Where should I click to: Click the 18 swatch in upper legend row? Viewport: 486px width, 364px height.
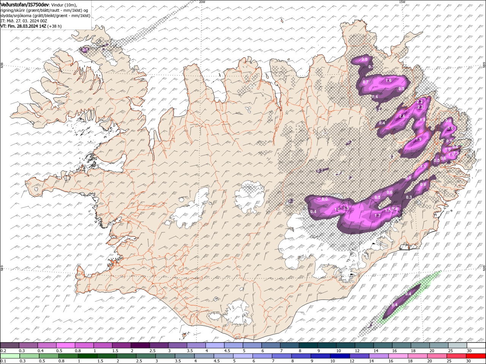coord(420,345)
